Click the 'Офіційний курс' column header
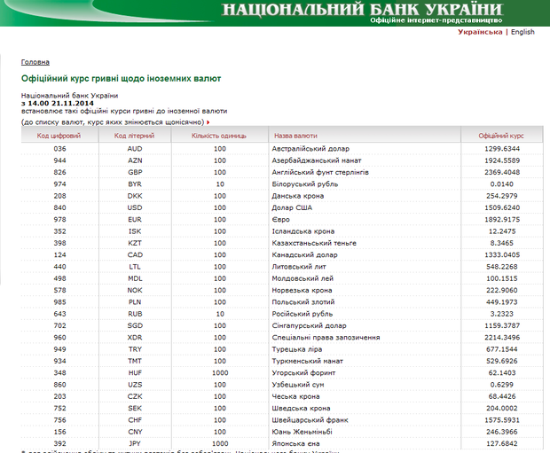Viewport: 550px width, 453px height. coord(501,136)
